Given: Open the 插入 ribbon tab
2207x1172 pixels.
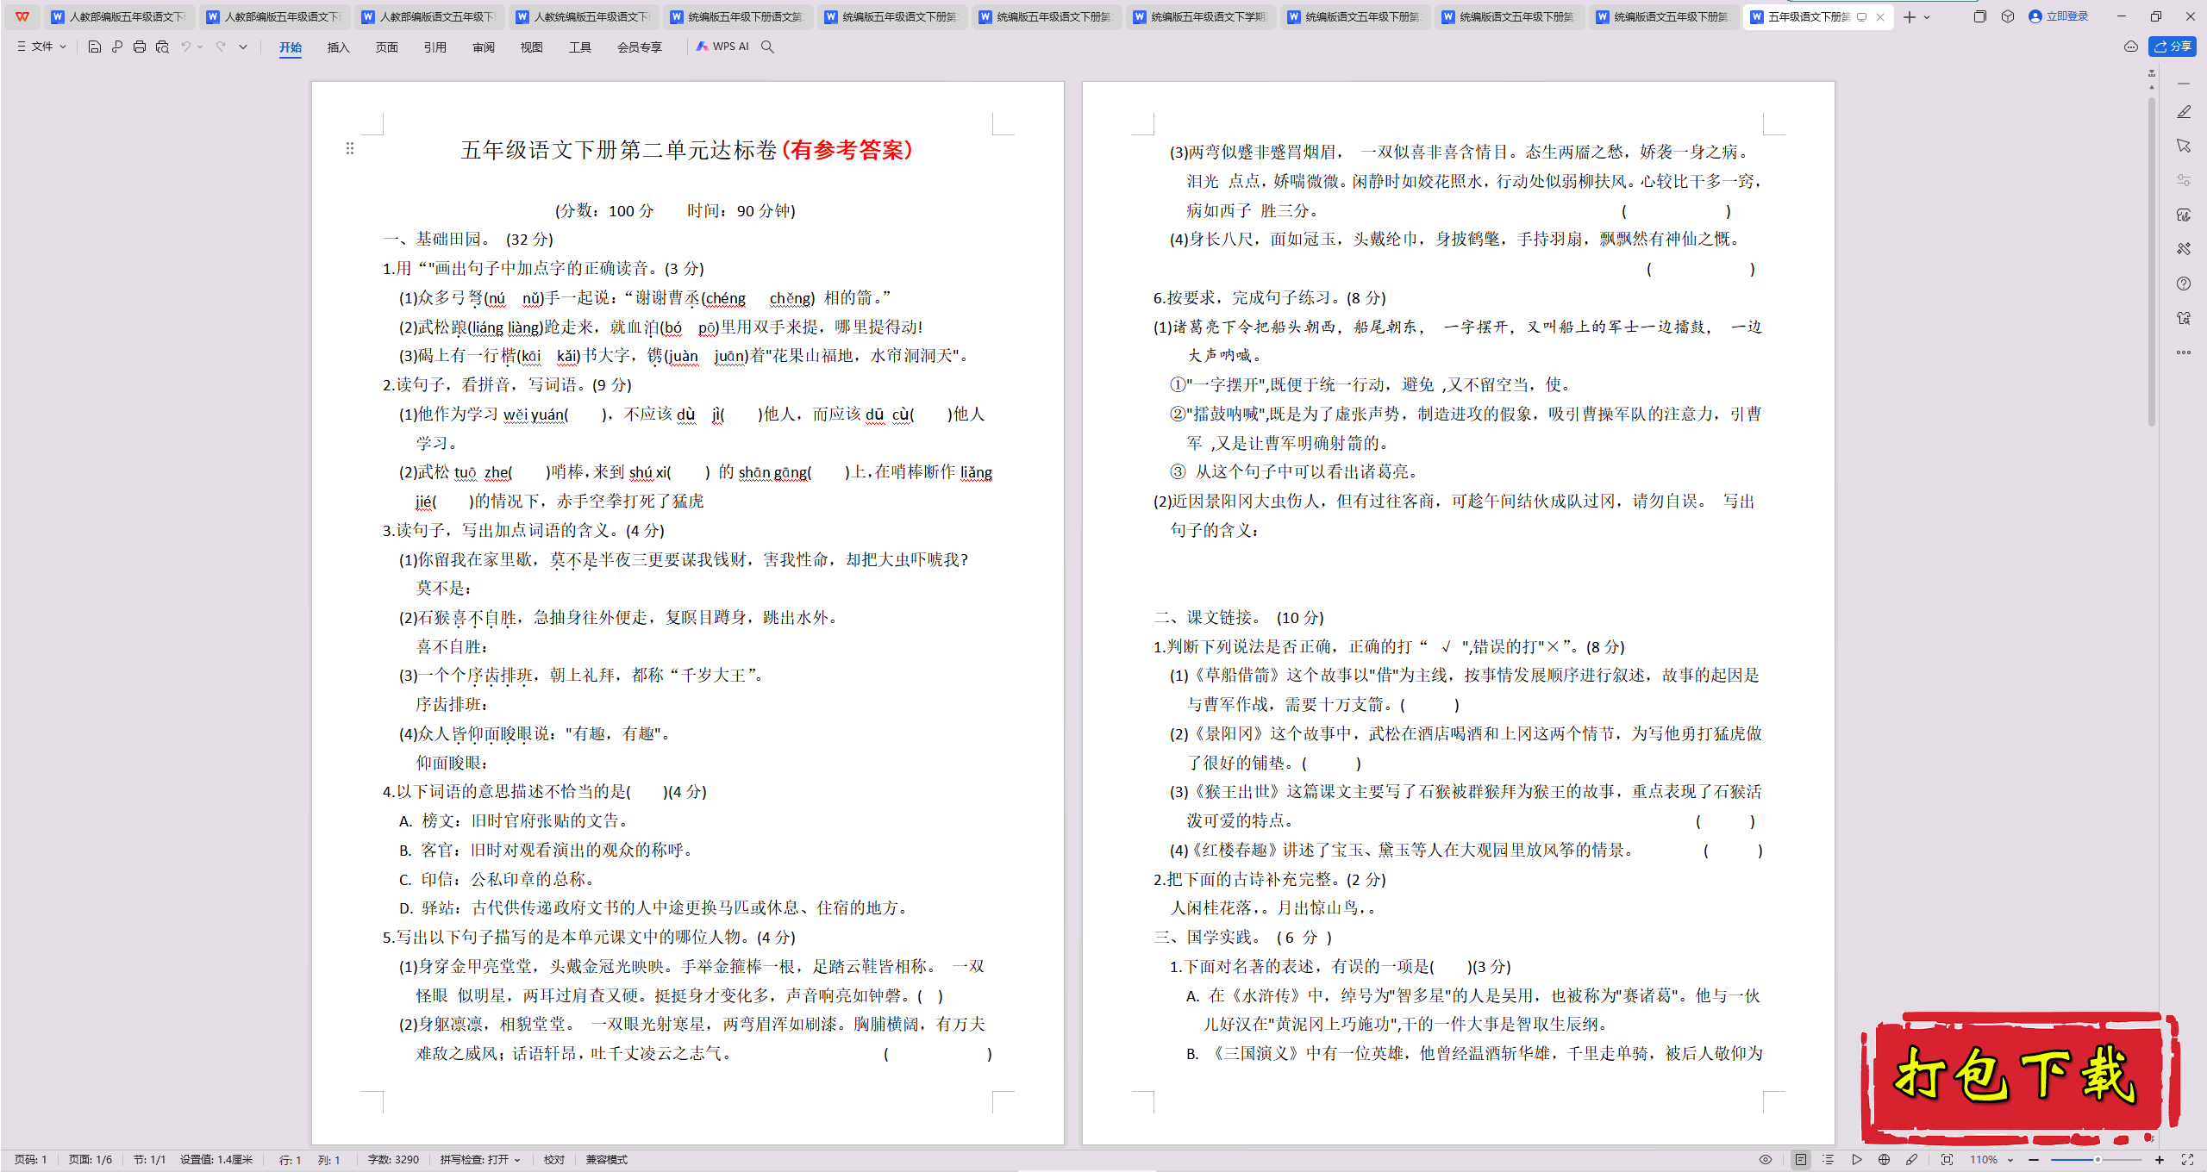Looking at the screenshot, I should click(x=339, y=47).
